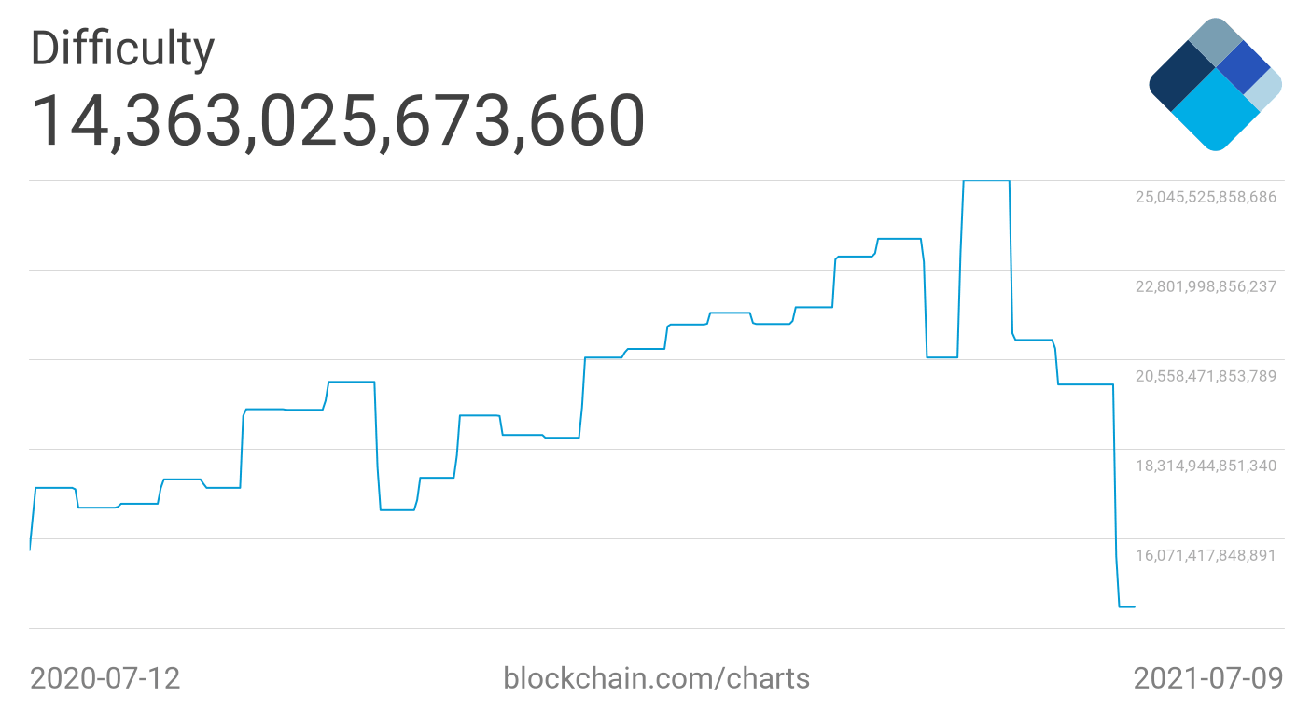Click the final lowest point of the line
Image resolution: width=1297 pixels, height=710 pixels.
tap(1127, 607)
